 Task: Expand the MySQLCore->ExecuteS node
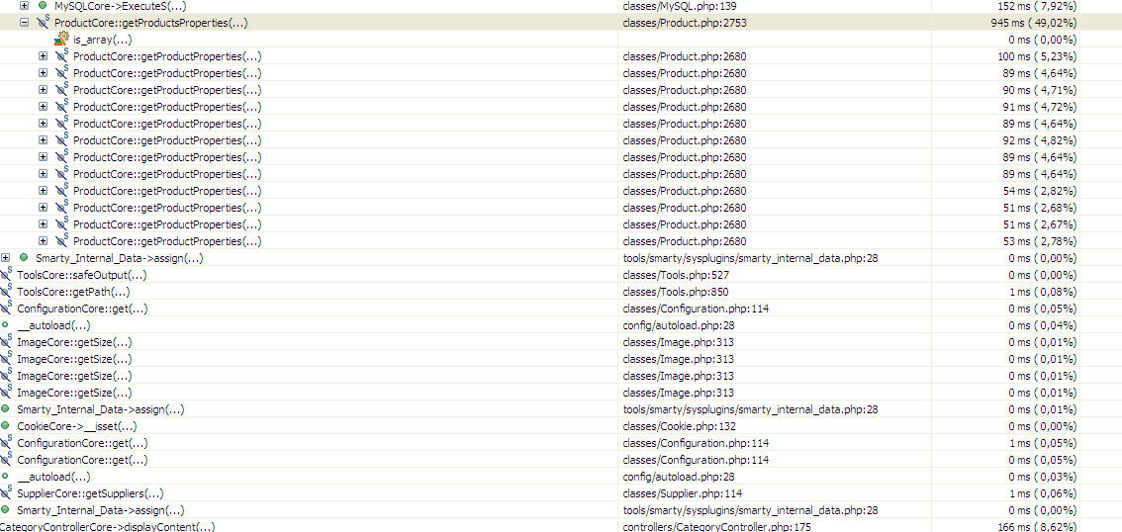25,6
